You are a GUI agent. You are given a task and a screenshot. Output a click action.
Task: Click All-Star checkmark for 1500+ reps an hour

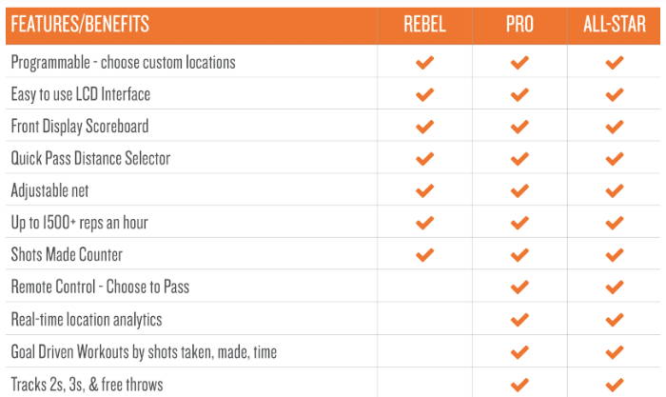click(x=615, y=223)
